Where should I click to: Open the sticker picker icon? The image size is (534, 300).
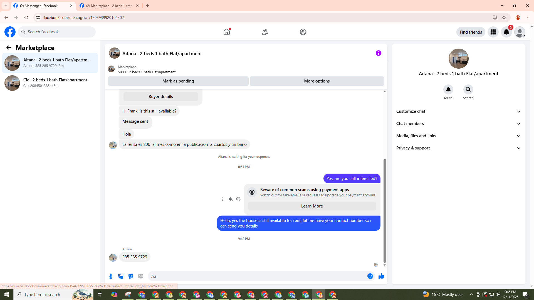coord(131,276)
